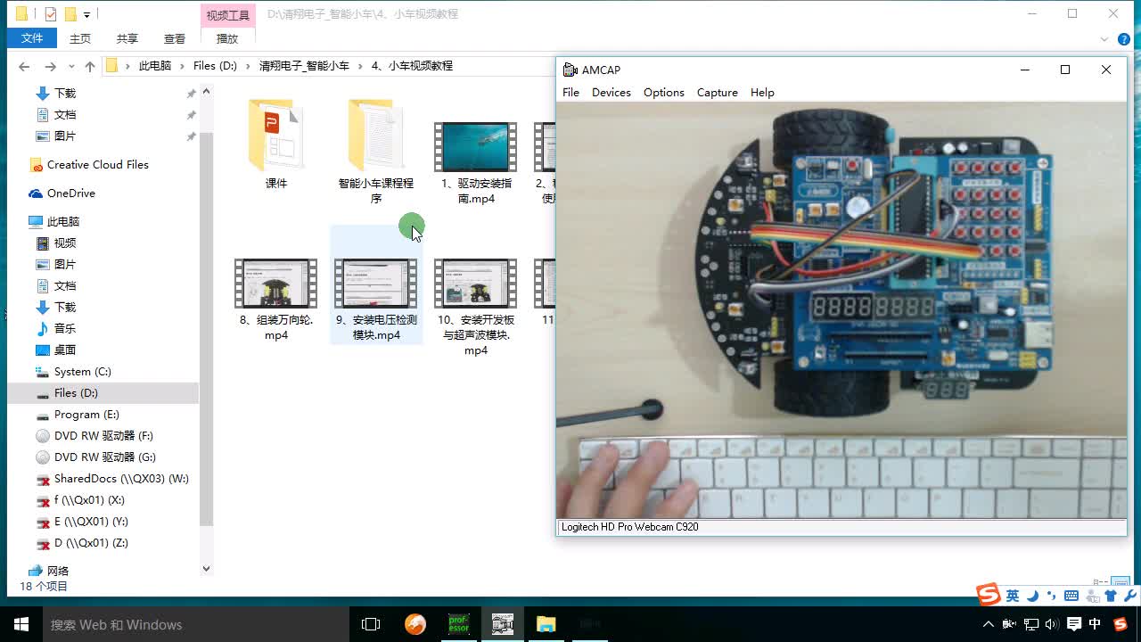
Task: Expand the chevron after 清翔电子_智能小车 breadcrumb
Action: 361,66
